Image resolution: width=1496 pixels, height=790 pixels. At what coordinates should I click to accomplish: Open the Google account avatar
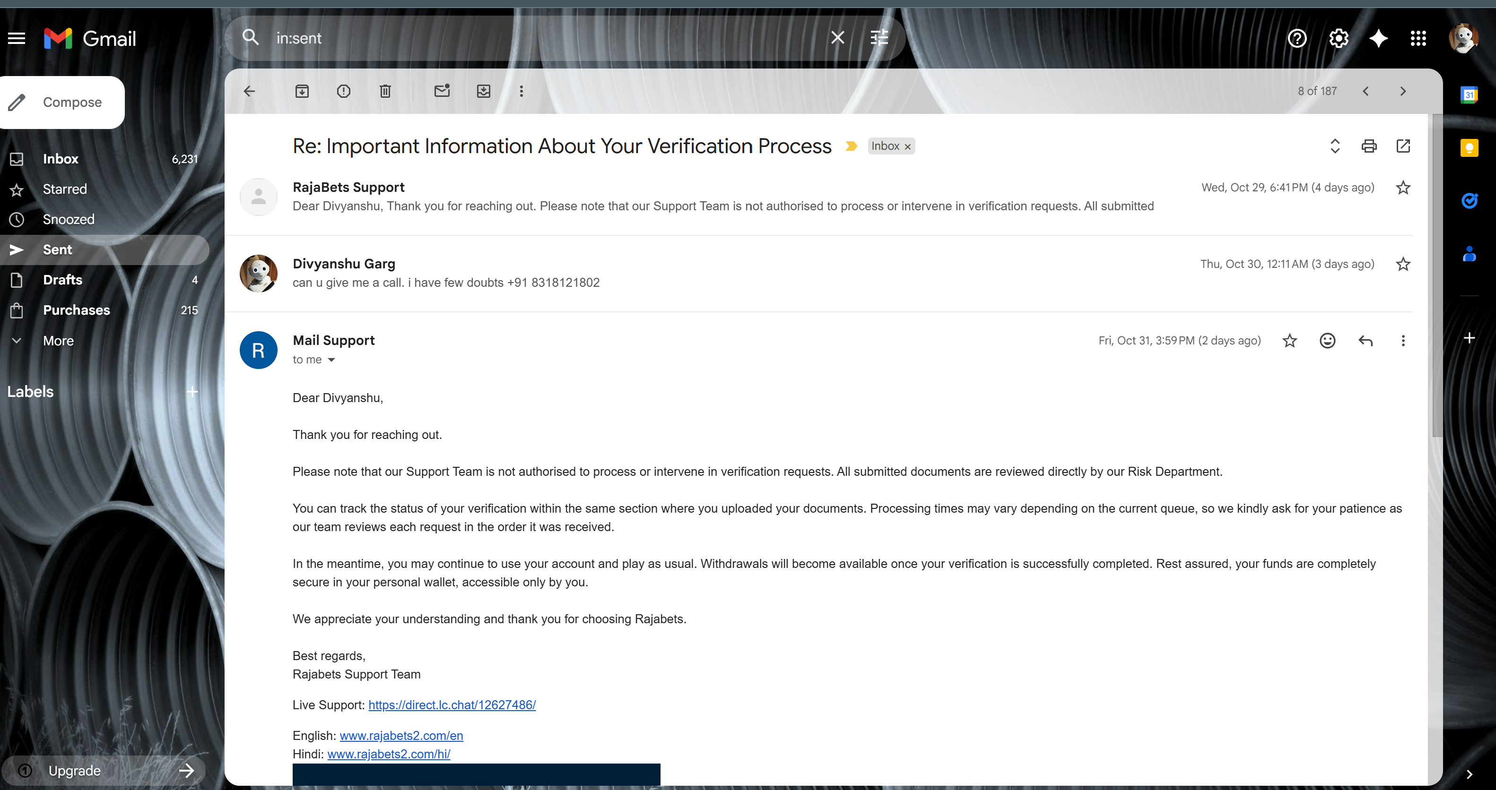pos(1463,38)
